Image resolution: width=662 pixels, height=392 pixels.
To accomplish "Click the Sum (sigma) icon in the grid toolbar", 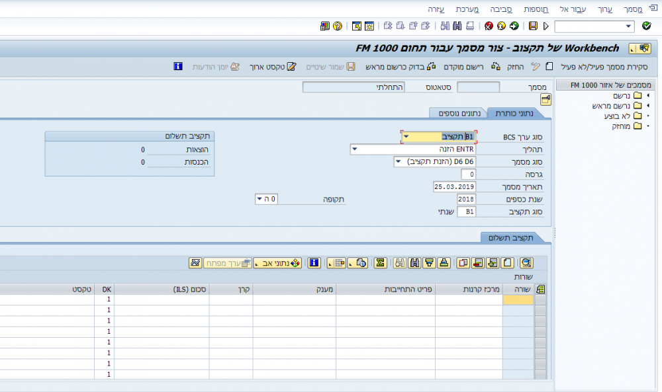I will coord(380,263).
